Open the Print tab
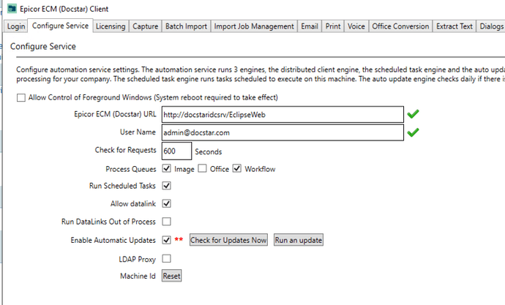 click(333, 26)
